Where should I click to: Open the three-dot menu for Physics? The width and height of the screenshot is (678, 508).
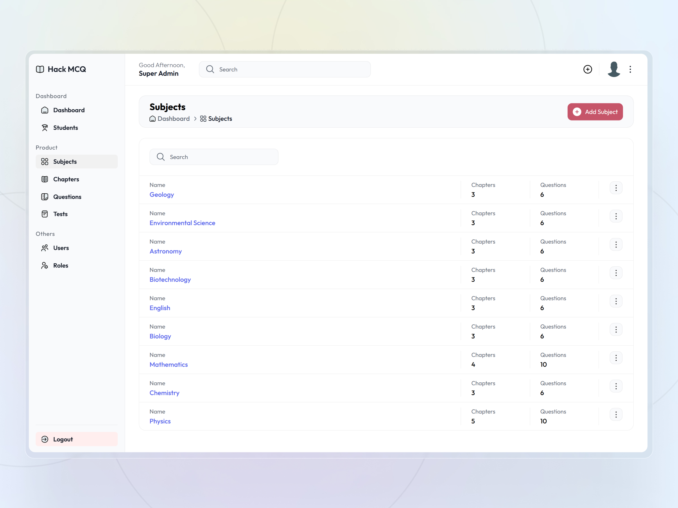(x=616, y=414)
